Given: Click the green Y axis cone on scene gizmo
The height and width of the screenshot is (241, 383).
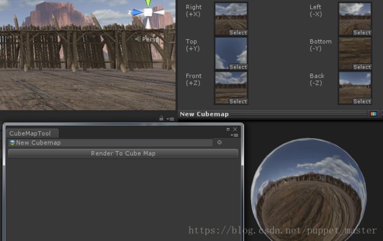Looking at the screenshot, I should 148,3.
